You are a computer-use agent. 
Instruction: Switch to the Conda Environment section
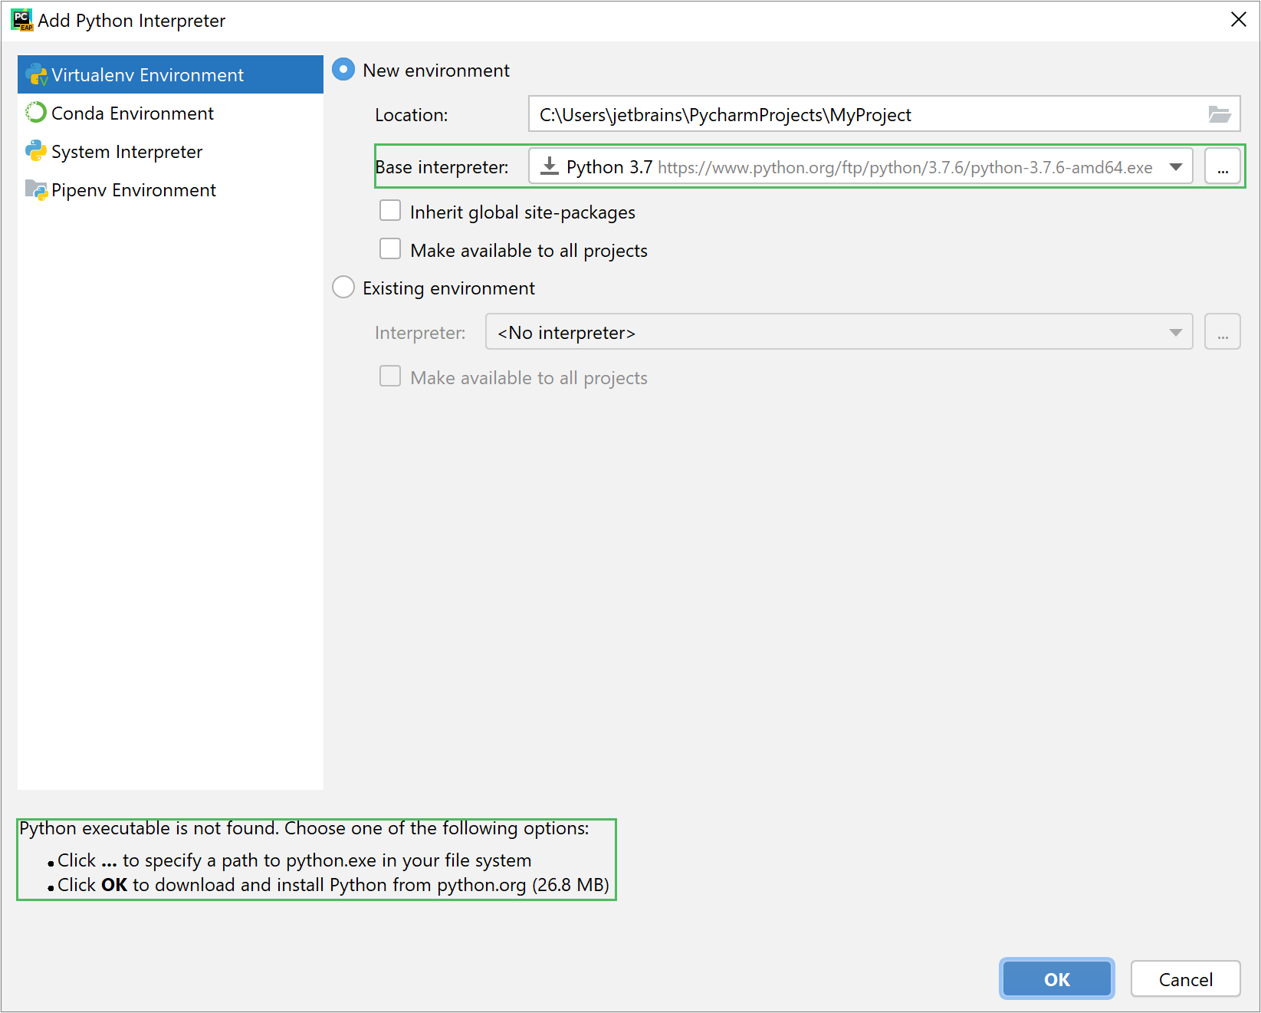pyautogui.click(x=132, y=112)
